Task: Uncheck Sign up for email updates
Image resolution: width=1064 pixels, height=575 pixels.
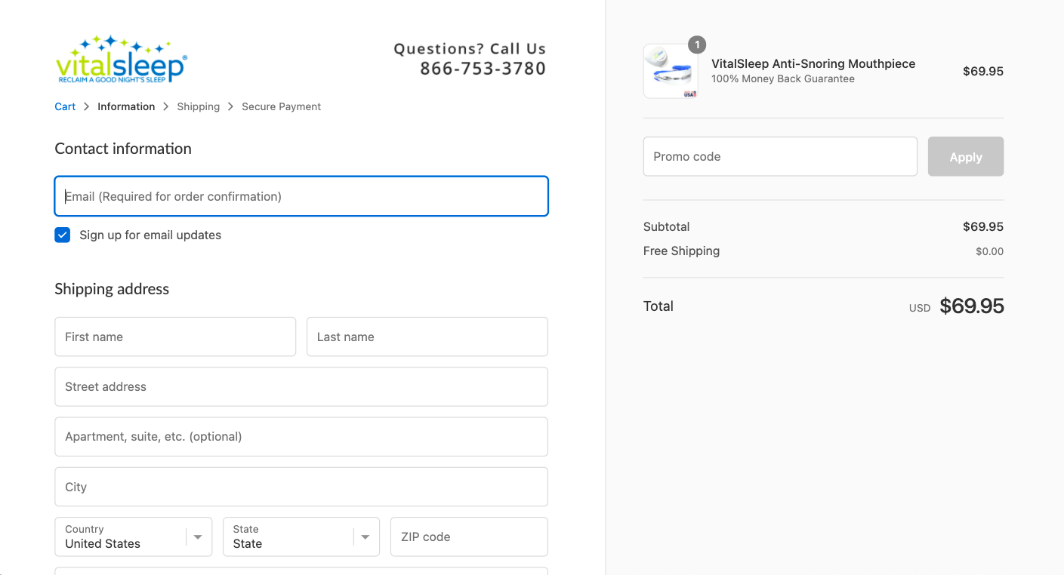Action: click(x=63, y=235)
